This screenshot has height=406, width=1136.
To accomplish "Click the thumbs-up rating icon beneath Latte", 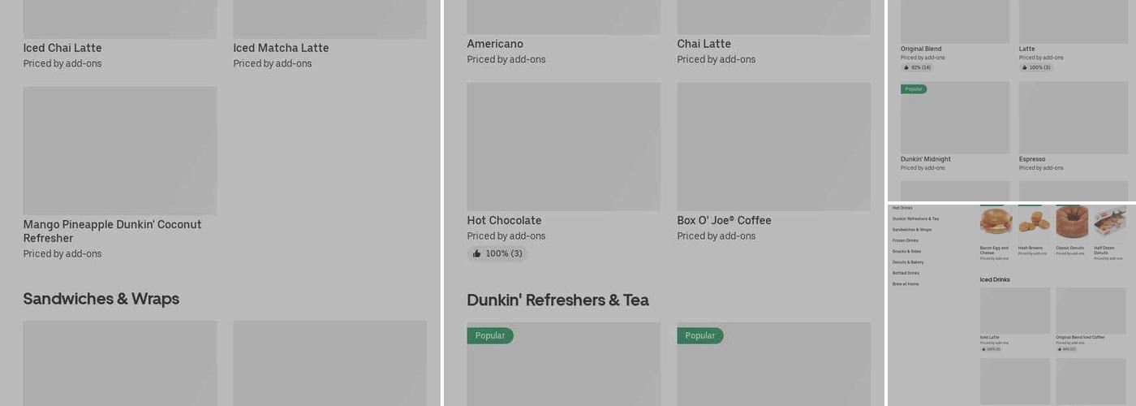I will click(x=1025, y=67).
